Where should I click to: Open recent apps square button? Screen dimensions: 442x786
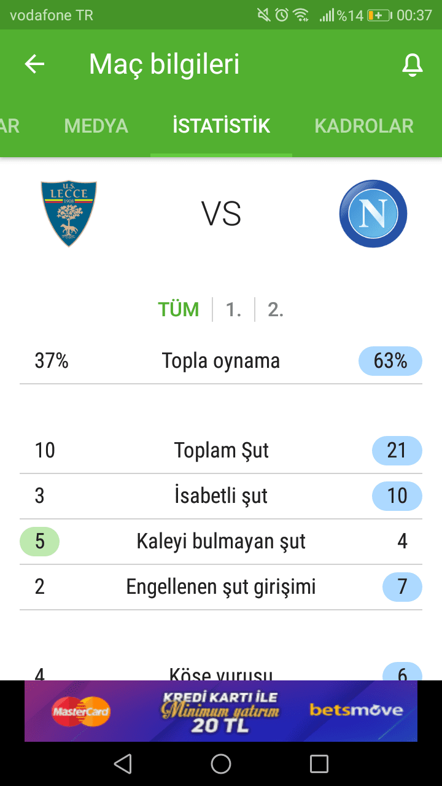coord(319,763)
